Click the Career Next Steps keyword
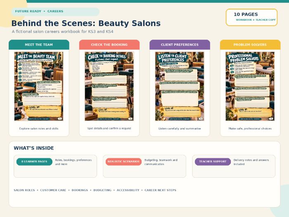289x217 pixels. 160,190
